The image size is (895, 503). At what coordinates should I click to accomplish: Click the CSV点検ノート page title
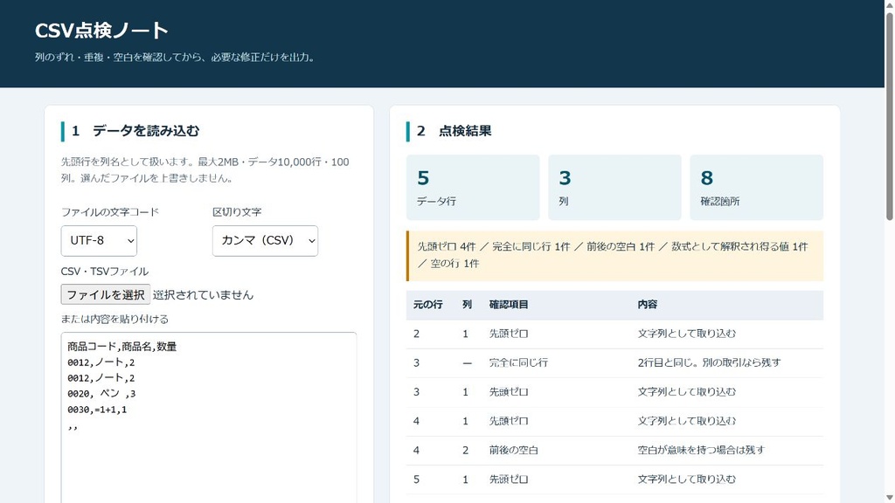pos(101,31)
